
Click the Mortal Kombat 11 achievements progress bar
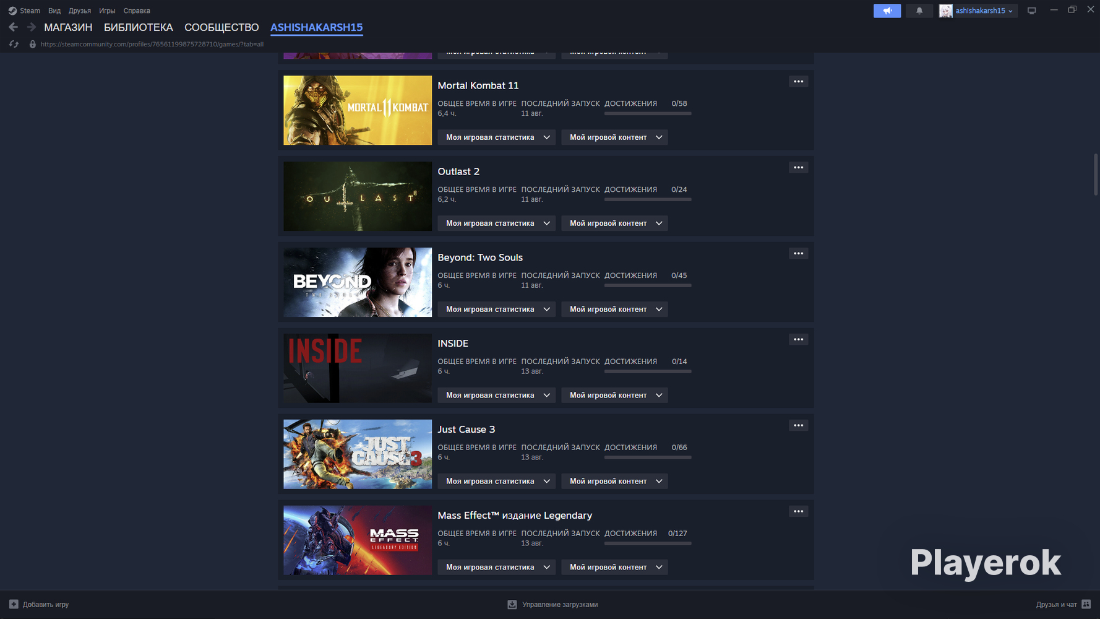coord(648,113)
